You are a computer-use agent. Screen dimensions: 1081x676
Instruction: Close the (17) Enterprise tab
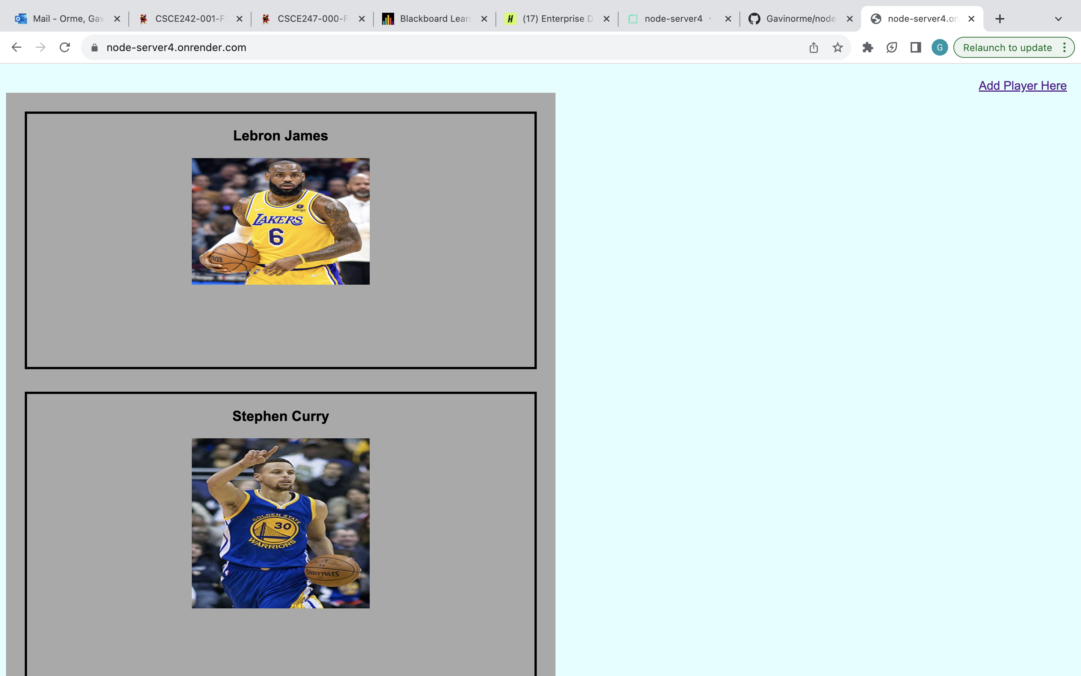606,19
